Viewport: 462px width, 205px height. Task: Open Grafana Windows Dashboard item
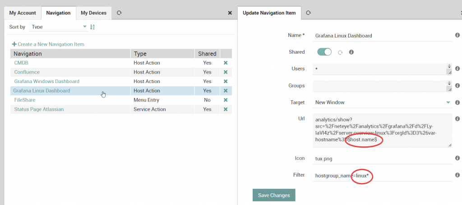[x=46, y=81]
